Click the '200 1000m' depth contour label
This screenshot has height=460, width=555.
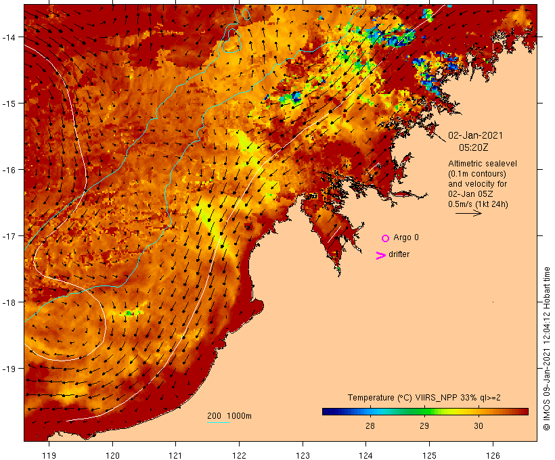coord(229,416)
